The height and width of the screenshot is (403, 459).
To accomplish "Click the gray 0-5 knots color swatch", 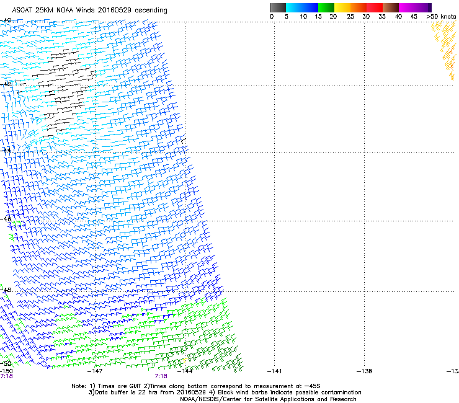I will click(x=278, y=7).
